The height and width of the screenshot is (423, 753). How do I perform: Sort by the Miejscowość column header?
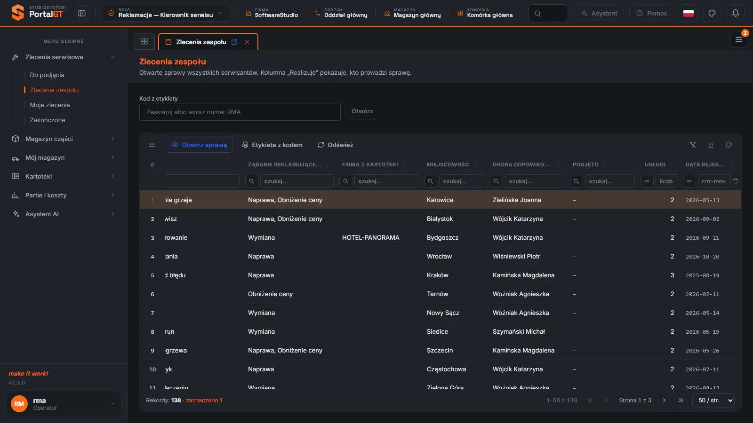[x=448, y=164]
